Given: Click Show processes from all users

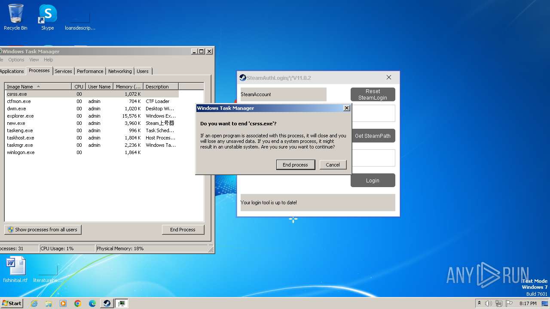Looking at the screenshot, I should 43,230.
